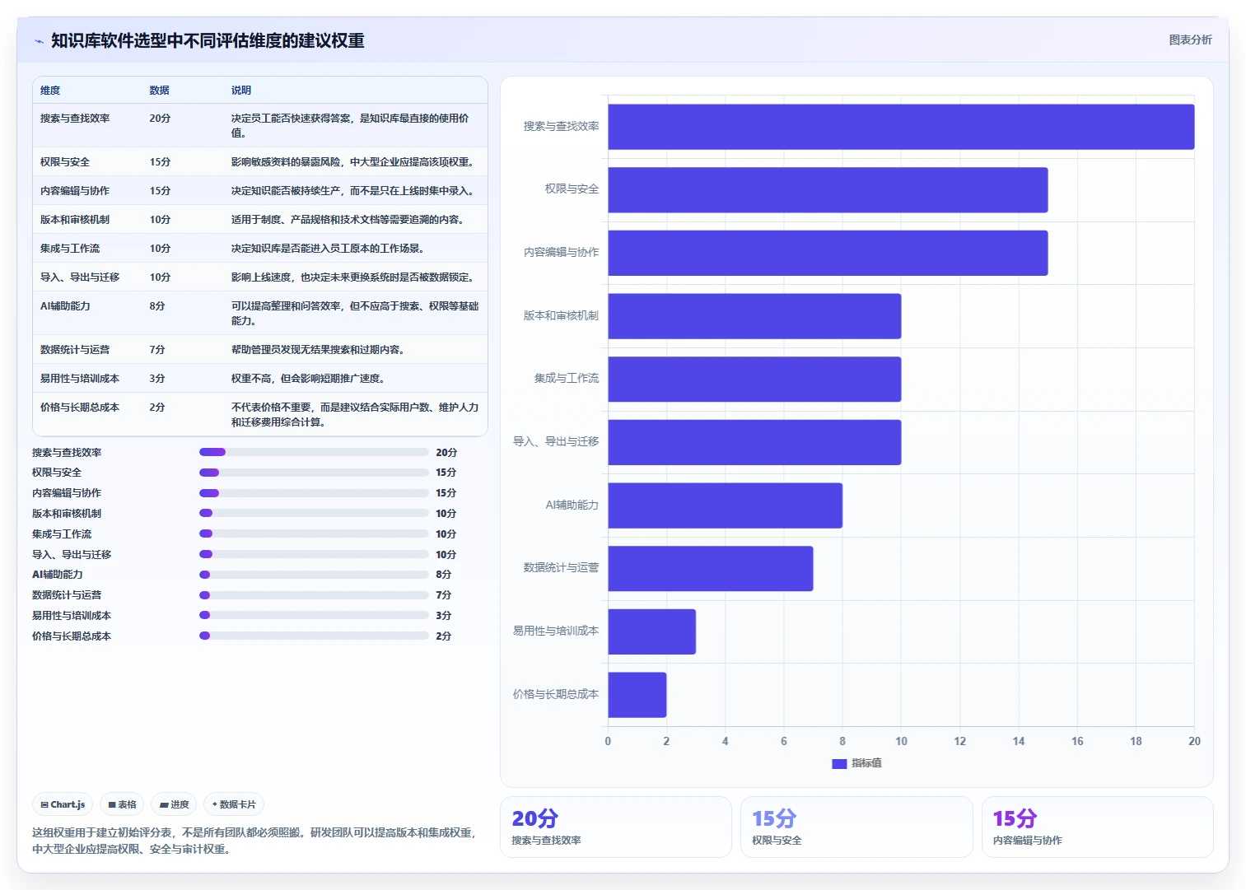The image size is (1246, 890).
Task: Click the description 决定知识库是否能进入员工原本的工作场景。
Action: (328, 249)
